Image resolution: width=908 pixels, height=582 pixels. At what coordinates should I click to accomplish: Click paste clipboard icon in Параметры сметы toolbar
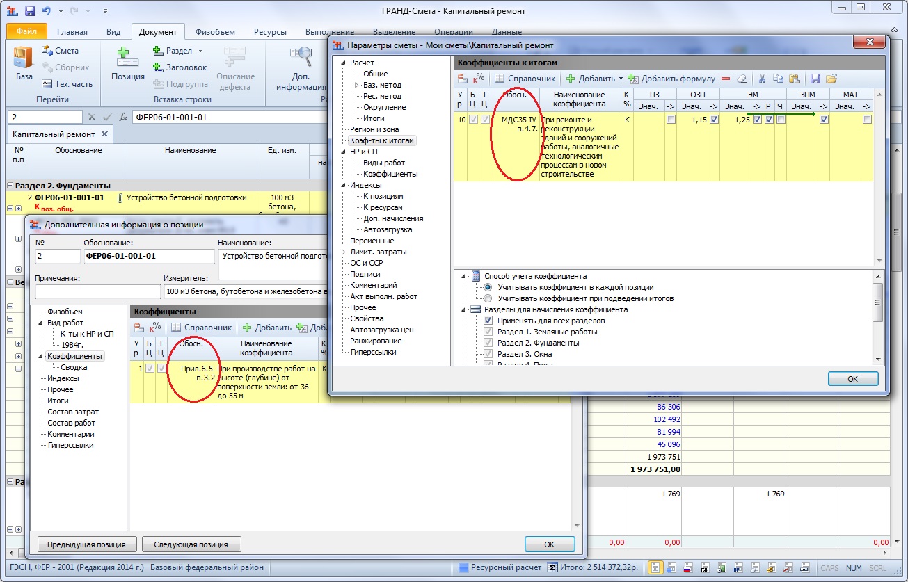[x=794, y=79]
